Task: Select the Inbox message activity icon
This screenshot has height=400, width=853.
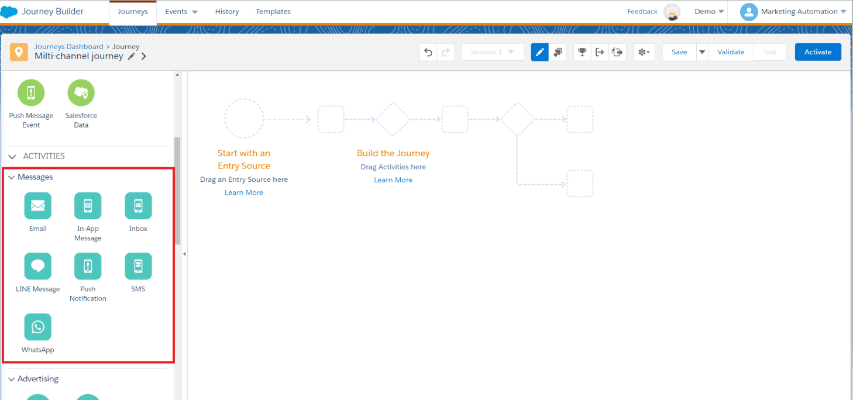Action: (x=138, y=206)
